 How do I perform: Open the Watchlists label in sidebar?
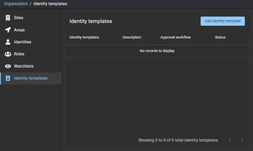24,66
